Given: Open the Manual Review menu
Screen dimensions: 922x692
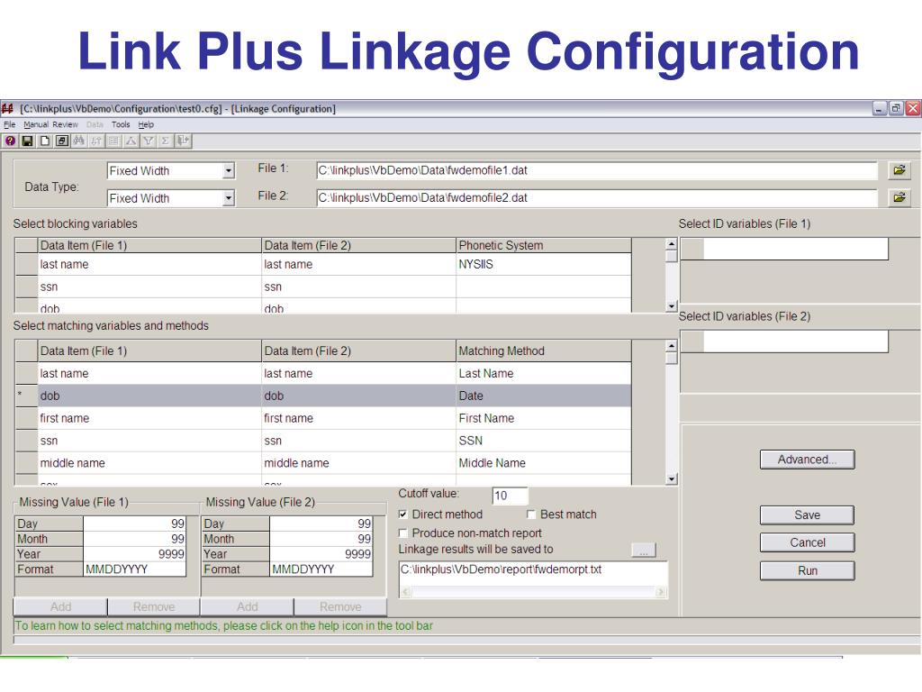Looking at the screenshot, I should [x=50, y=124].
